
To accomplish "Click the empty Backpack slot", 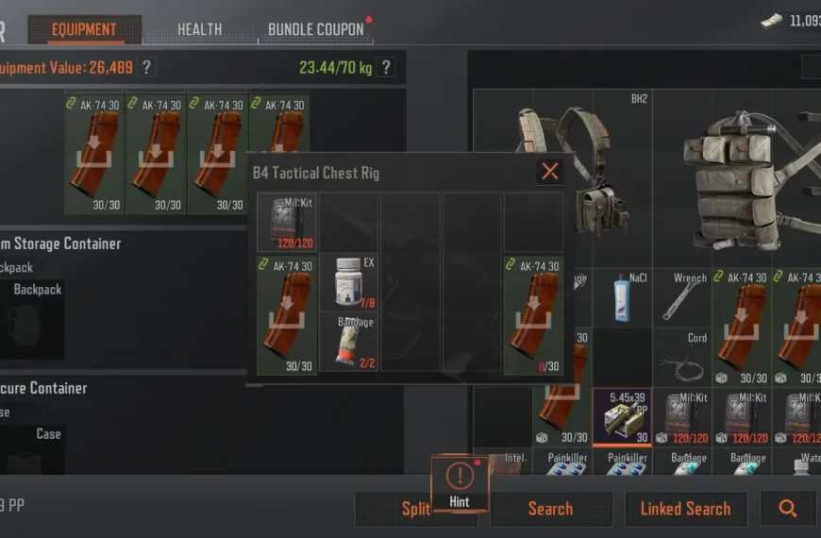I will 32,319.
